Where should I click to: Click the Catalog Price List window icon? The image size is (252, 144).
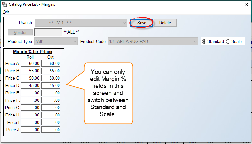[x=4, y=4]
